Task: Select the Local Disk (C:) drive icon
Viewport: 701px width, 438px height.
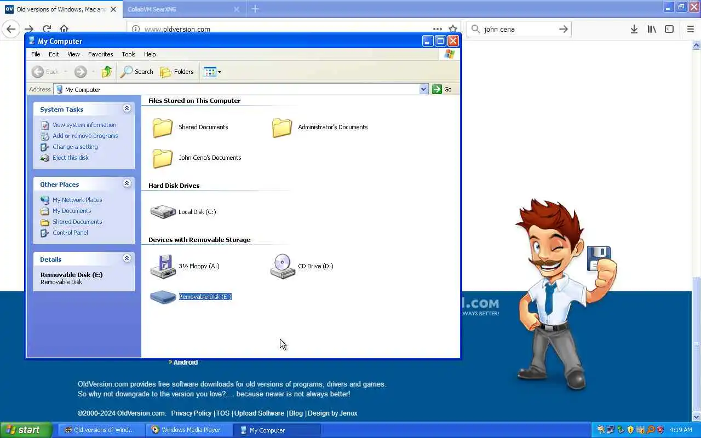Action: pyautogui.click(x=163, y=212)
